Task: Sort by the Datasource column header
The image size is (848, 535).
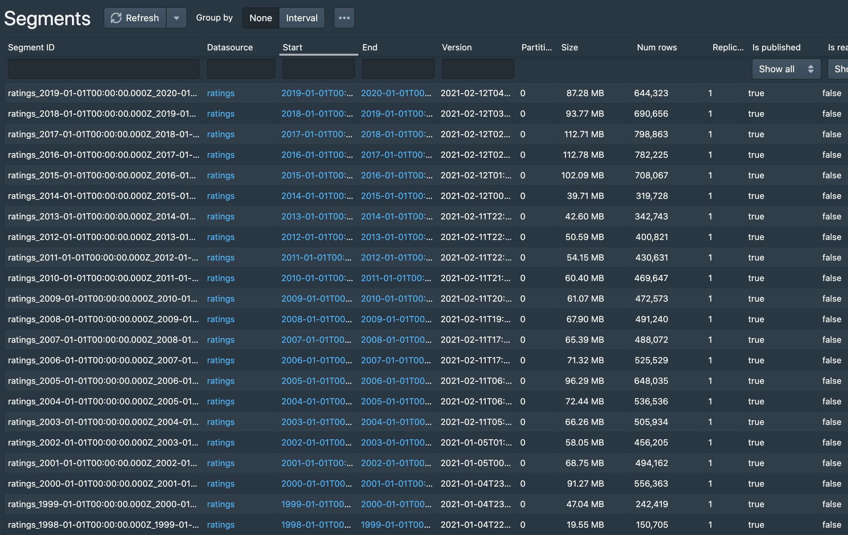Action: click(230, 47)
